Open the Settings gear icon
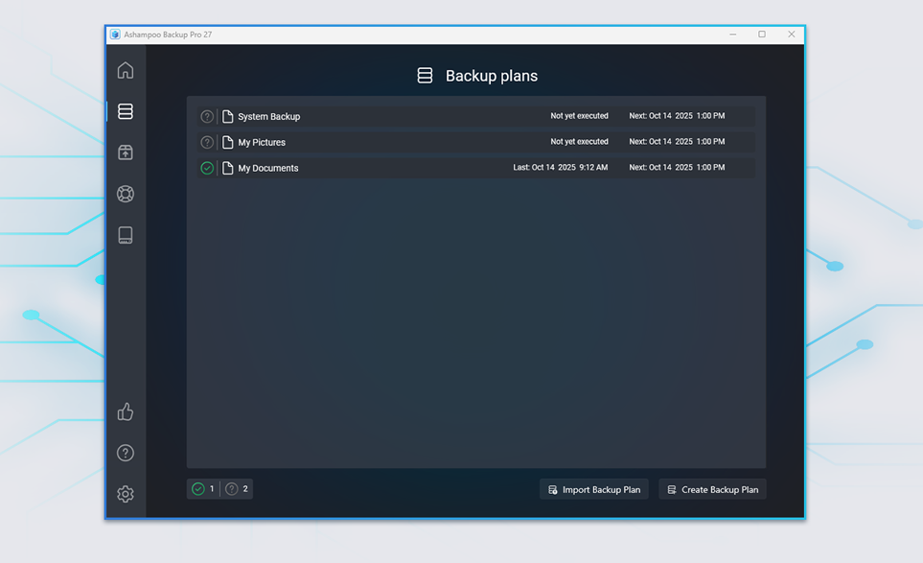The image size is (923, 563). coord(126,494)
